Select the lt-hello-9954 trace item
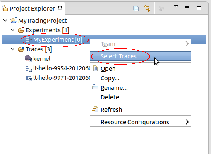The image size is (211, 154). click(58, 68)
